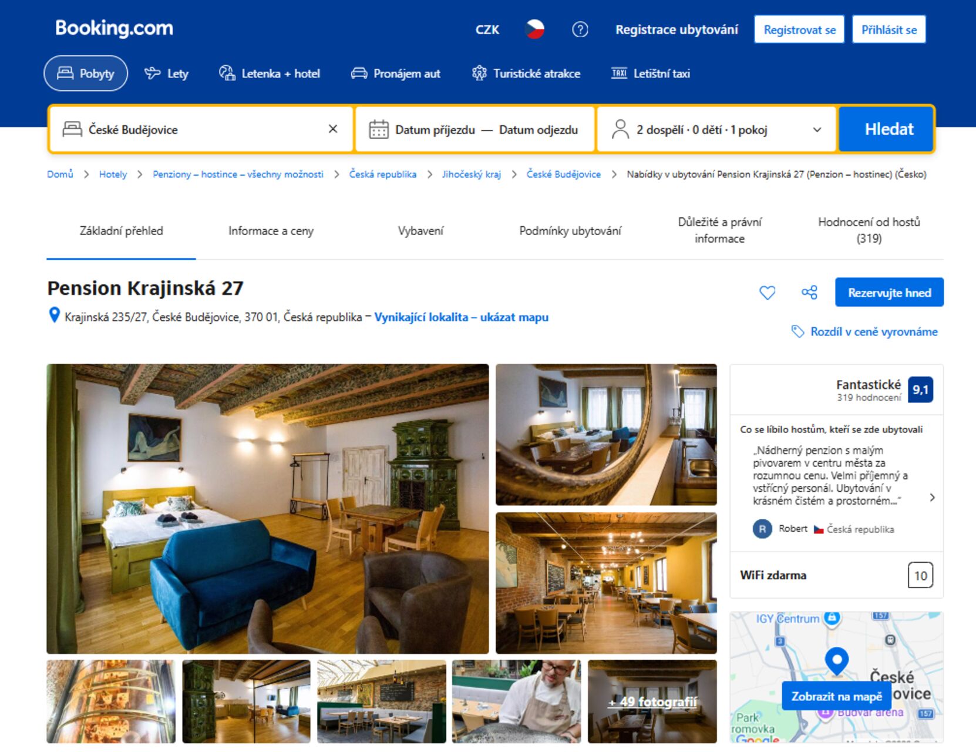Open the Turistické atrakce attractions icon

click(x=479, y=73)
